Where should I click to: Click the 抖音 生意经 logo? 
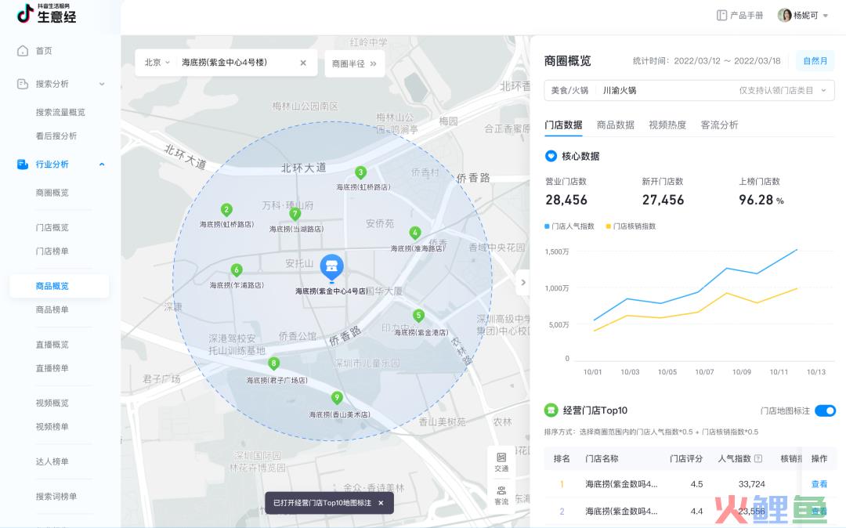coord(46,13)
